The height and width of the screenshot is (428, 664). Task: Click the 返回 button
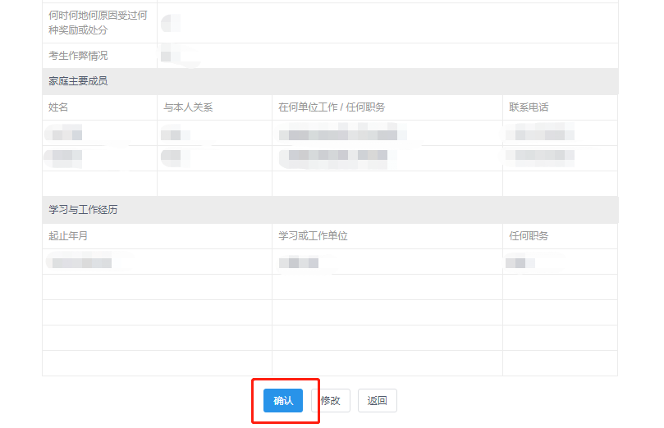coord(377,400)
